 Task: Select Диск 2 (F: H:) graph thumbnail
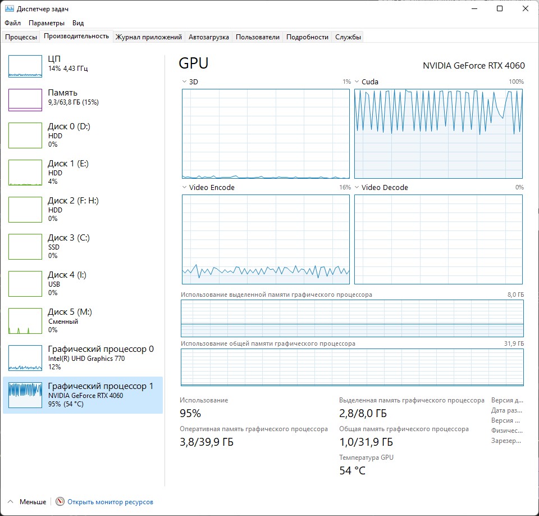tap(25, 210)
